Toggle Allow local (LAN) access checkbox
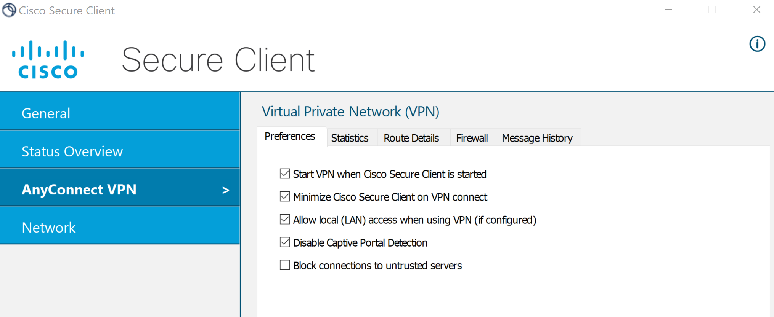This screenshot has height=317, width=774. click(285, 220)
